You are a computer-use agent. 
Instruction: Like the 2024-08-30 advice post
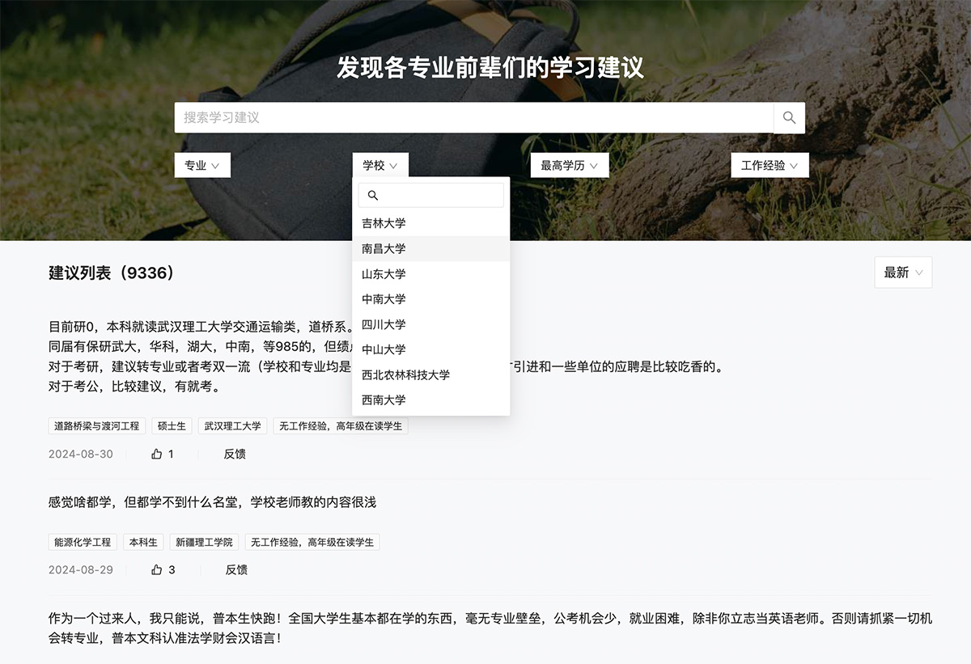(157, 454)
